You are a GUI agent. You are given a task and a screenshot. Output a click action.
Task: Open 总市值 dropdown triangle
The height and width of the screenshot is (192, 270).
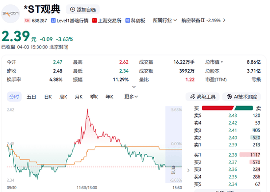222,62
